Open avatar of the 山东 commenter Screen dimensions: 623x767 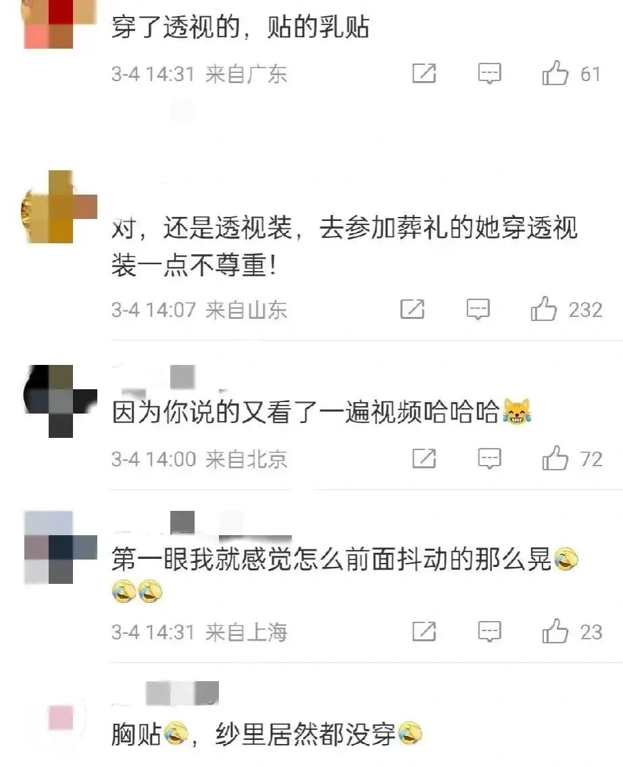click(59, 207)
